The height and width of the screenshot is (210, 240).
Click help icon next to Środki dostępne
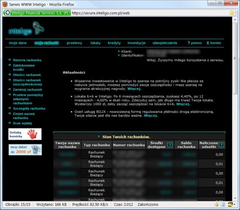169,145
